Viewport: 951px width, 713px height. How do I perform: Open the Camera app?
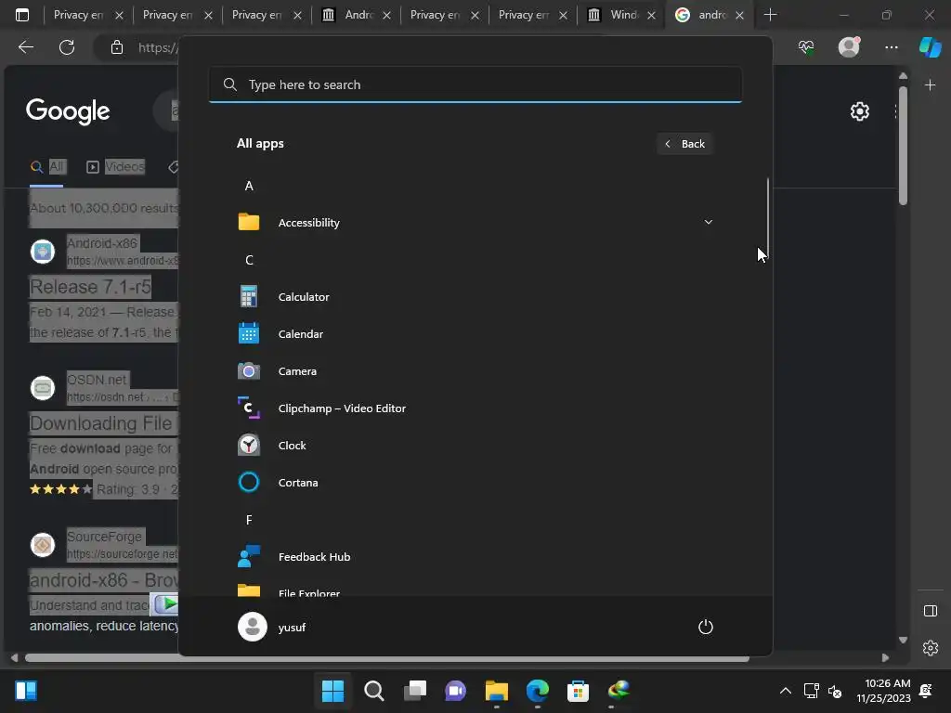tap(475, 371)
